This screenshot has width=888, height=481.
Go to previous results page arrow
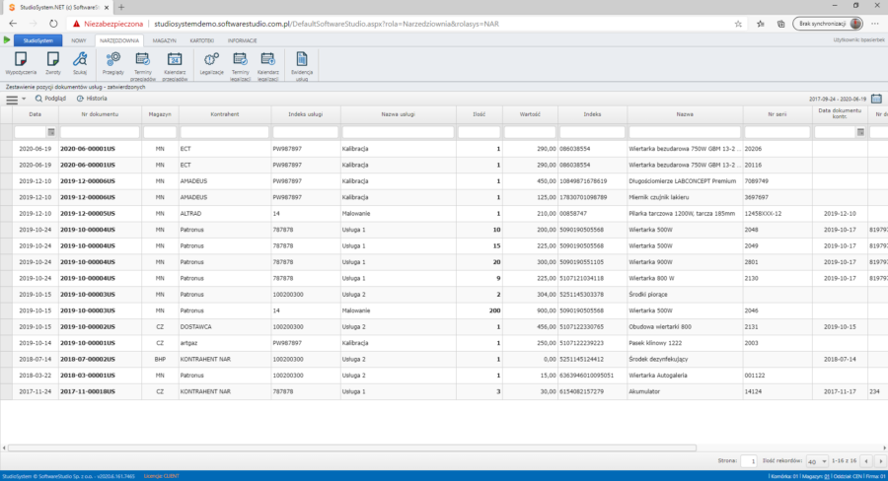(866, 461)
